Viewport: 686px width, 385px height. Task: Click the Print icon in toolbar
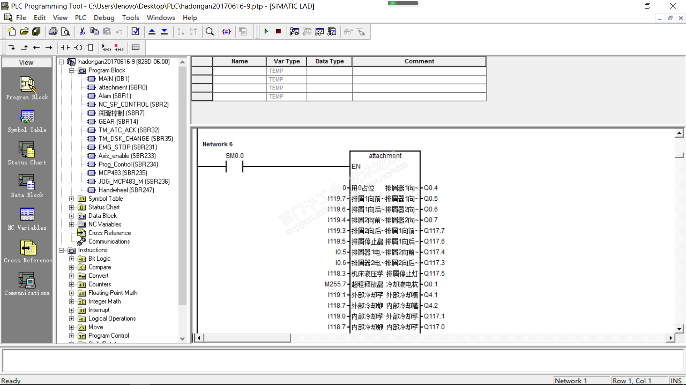click(53, 32)
